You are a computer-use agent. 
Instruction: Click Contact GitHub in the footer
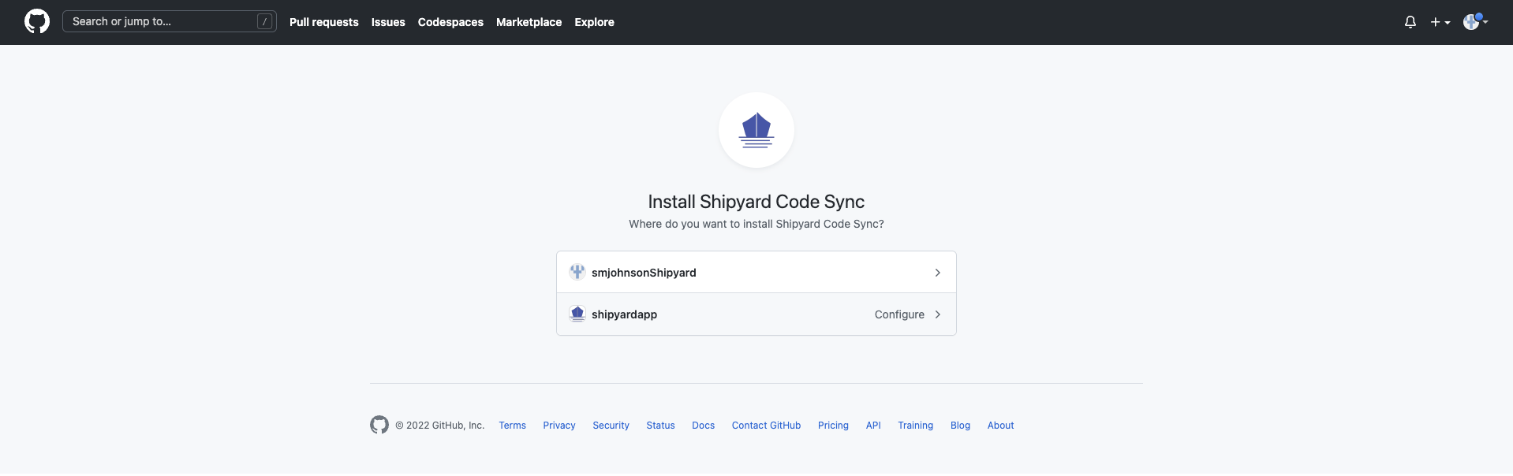point(766,426)
